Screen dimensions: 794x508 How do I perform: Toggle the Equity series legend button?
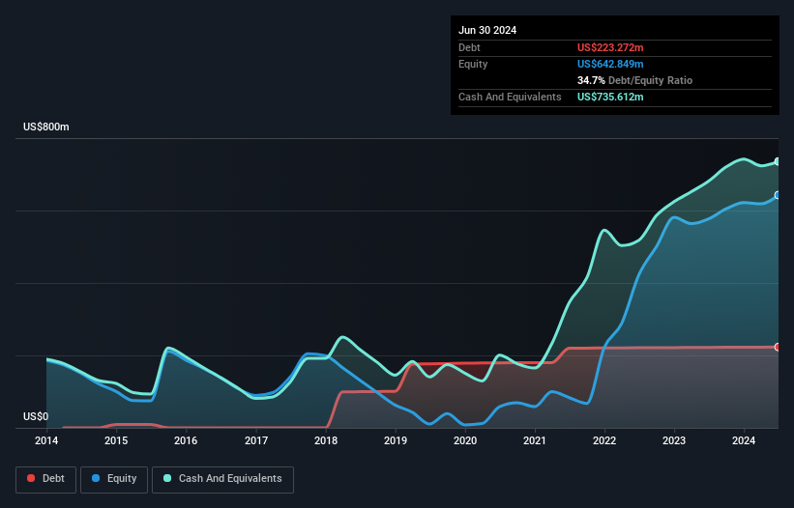click(114, 479)
